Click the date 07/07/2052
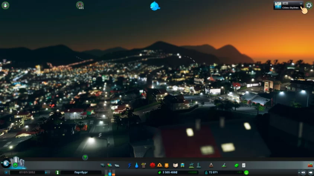Viewport: 314px width, 176px height. tap(27, 172)
